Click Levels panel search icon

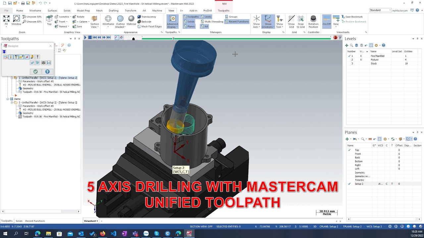351,45
